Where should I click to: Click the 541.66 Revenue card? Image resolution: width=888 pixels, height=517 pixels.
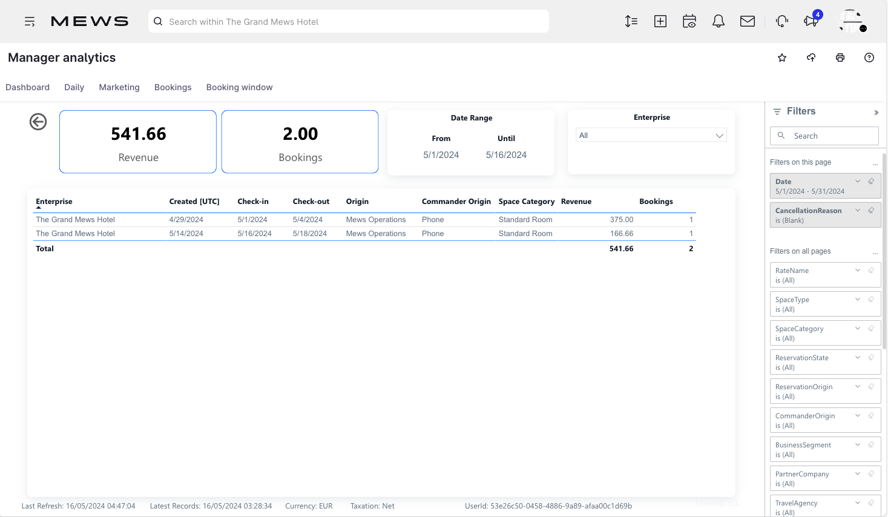click(x=138, y=142)
